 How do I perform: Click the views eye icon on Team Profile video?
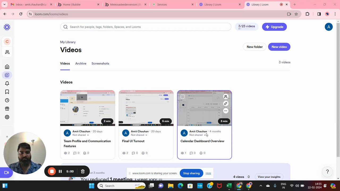(66, 153)
